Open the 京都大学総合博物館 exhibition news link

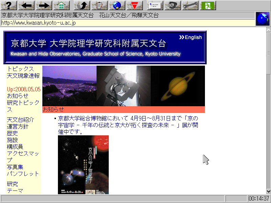[128, 125]
